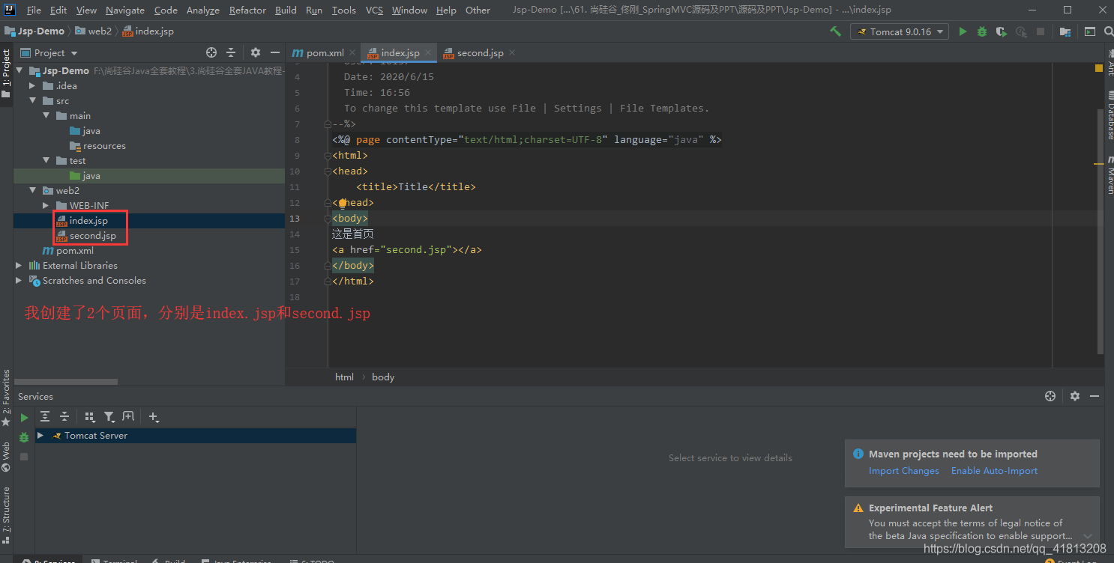Toggle the 2: Favorites side panel button
Viewport: 1114px width, 563px height.
point(6,397)
